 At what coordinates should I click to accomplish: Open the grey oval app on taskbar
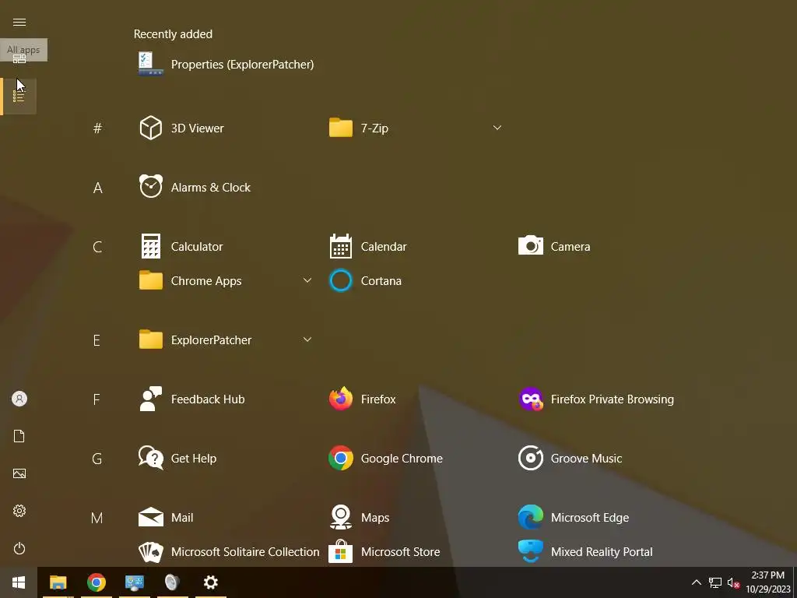point(172,582)
